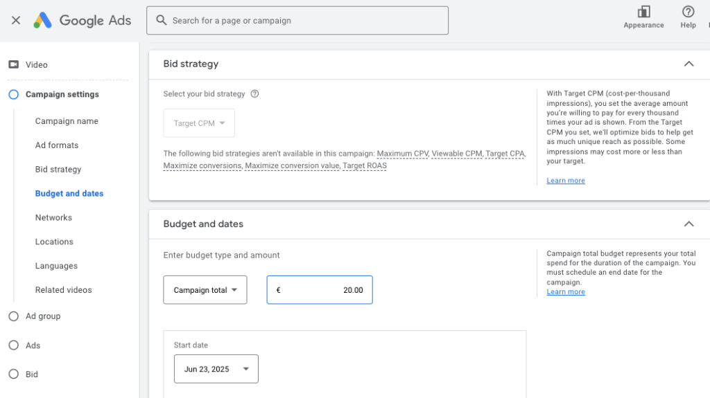Select the Ad group step circle
The height and width of the screenshot is (398, 710).
pos(13,316)
